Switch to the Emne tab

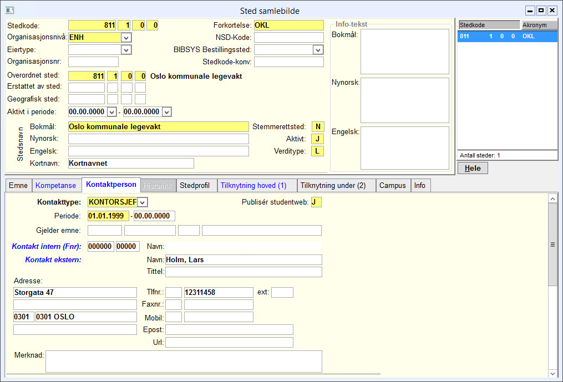[x=18, y=186]
